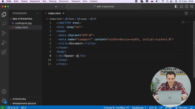
Task: Open Spotlight search in menu bar
Action: (x=167, y=1)
